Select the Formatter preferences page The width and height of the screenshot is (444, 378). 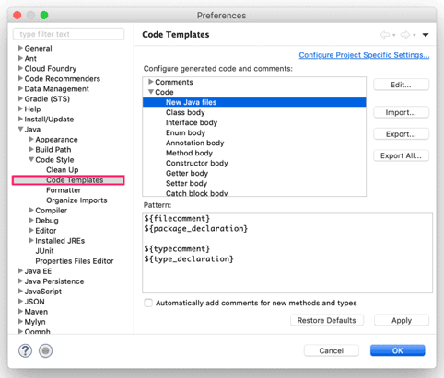click(64, 190)
